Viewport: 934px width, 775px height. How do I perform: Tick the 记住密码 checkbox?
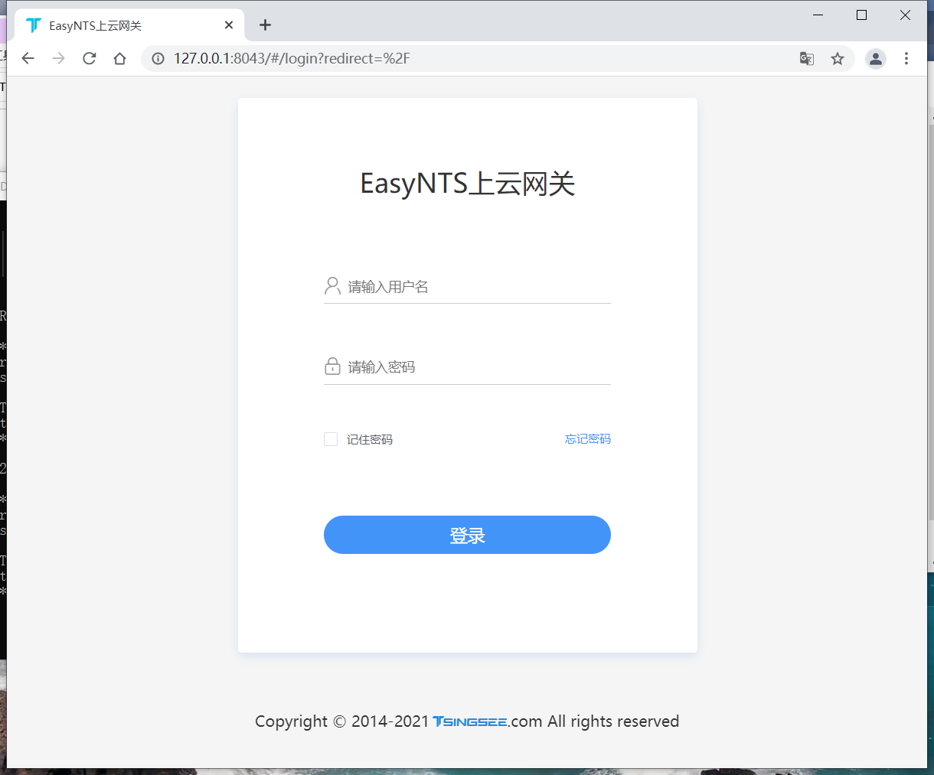pyautogui.click(x=331, y=439)
